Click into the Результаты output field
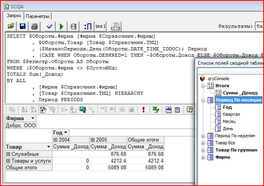264x186 pixels. pos(259,26)
